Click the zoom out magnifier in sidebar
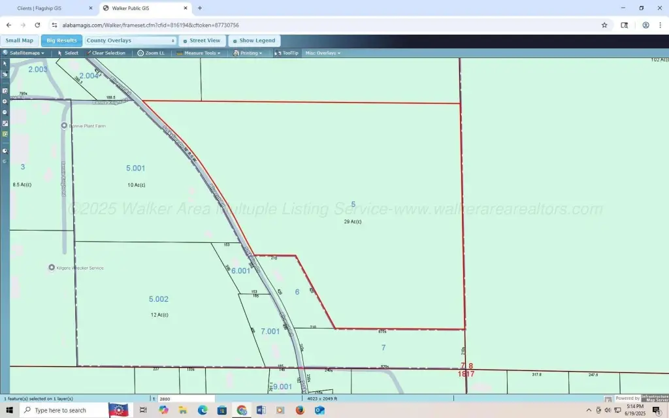The width and height of the screenshot is (669, 418). pos(5,112)
